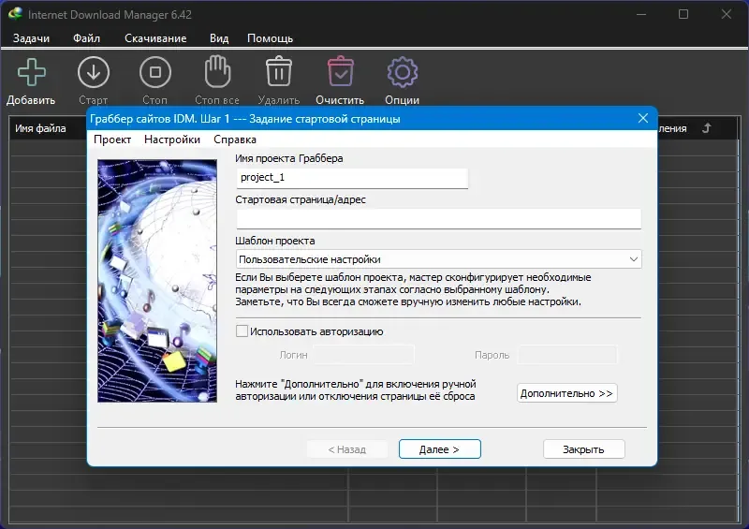Click the Пароль input field
Image resolution: width=749 pixels, height=529 pixels.
pyautogui.click(x=567, y=355)
